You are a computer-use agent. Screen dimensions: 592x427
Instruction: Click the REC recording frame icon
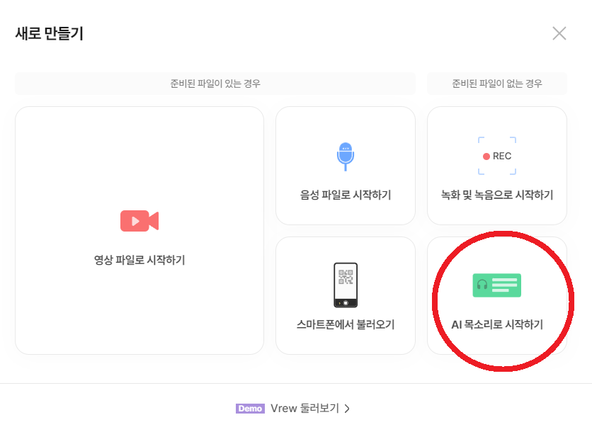click(x=497, y=156)
